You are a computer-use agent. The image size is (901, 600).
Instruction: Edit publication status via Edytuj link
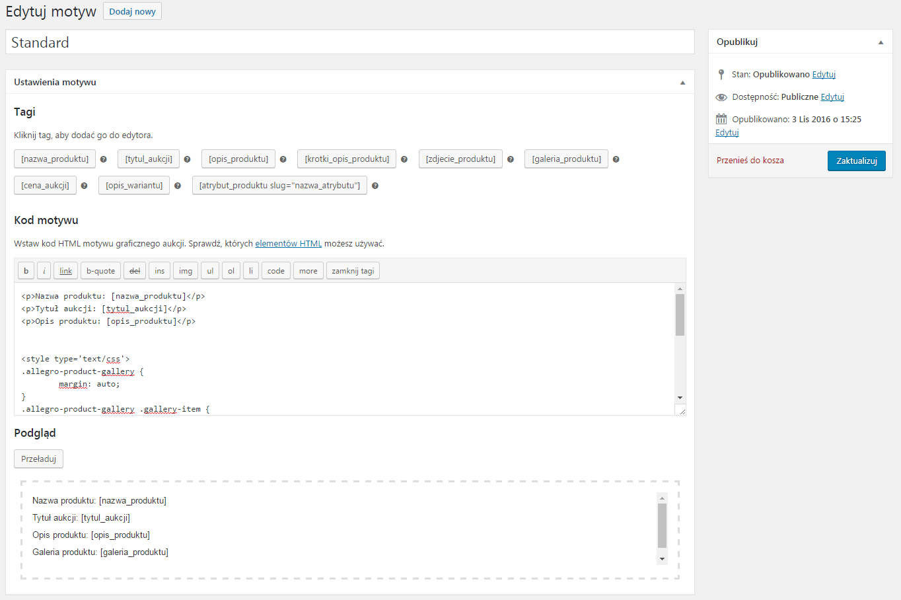(x=824, y=75)
